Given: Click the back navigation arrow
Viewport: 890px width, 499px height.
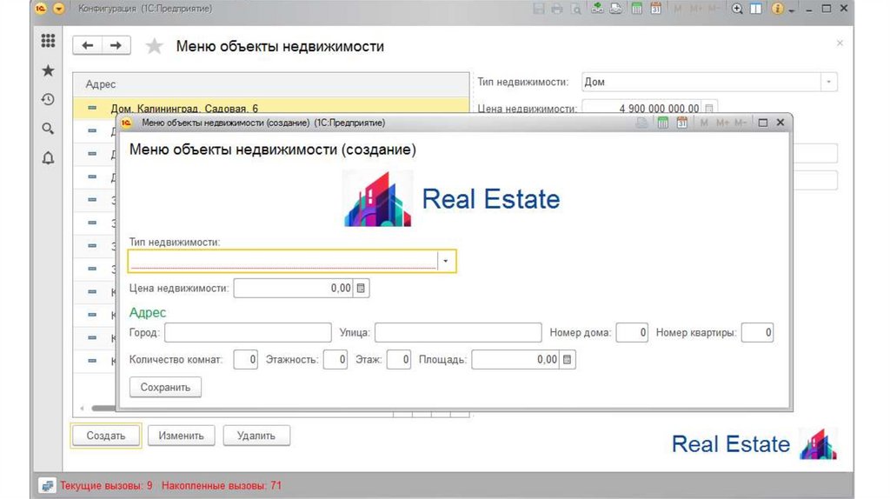Looking at the screenshot, I should click(87, 45).
